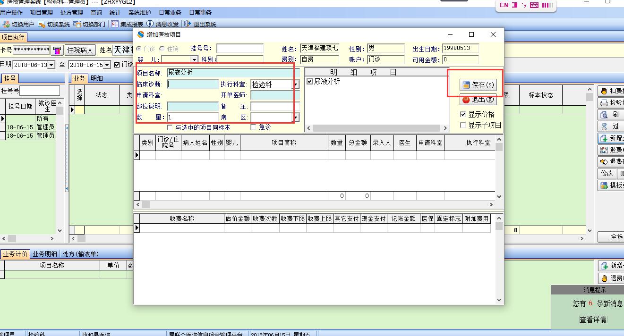624x336 pixels.
Task: Click the 模板 icon button
Action: pyautogui.click(x=604, y=185)
